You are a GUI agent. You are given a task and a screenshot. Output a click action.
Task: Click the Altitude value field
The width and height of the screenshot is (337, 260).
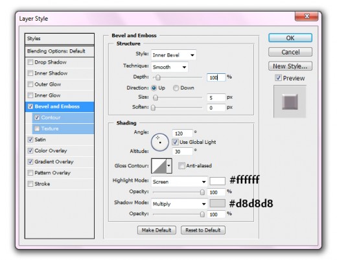[x=182, y=152]
